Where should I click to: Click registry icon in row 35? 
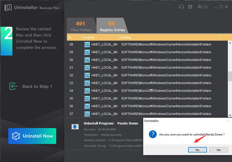pyautogui.click(x=87, y=98)
